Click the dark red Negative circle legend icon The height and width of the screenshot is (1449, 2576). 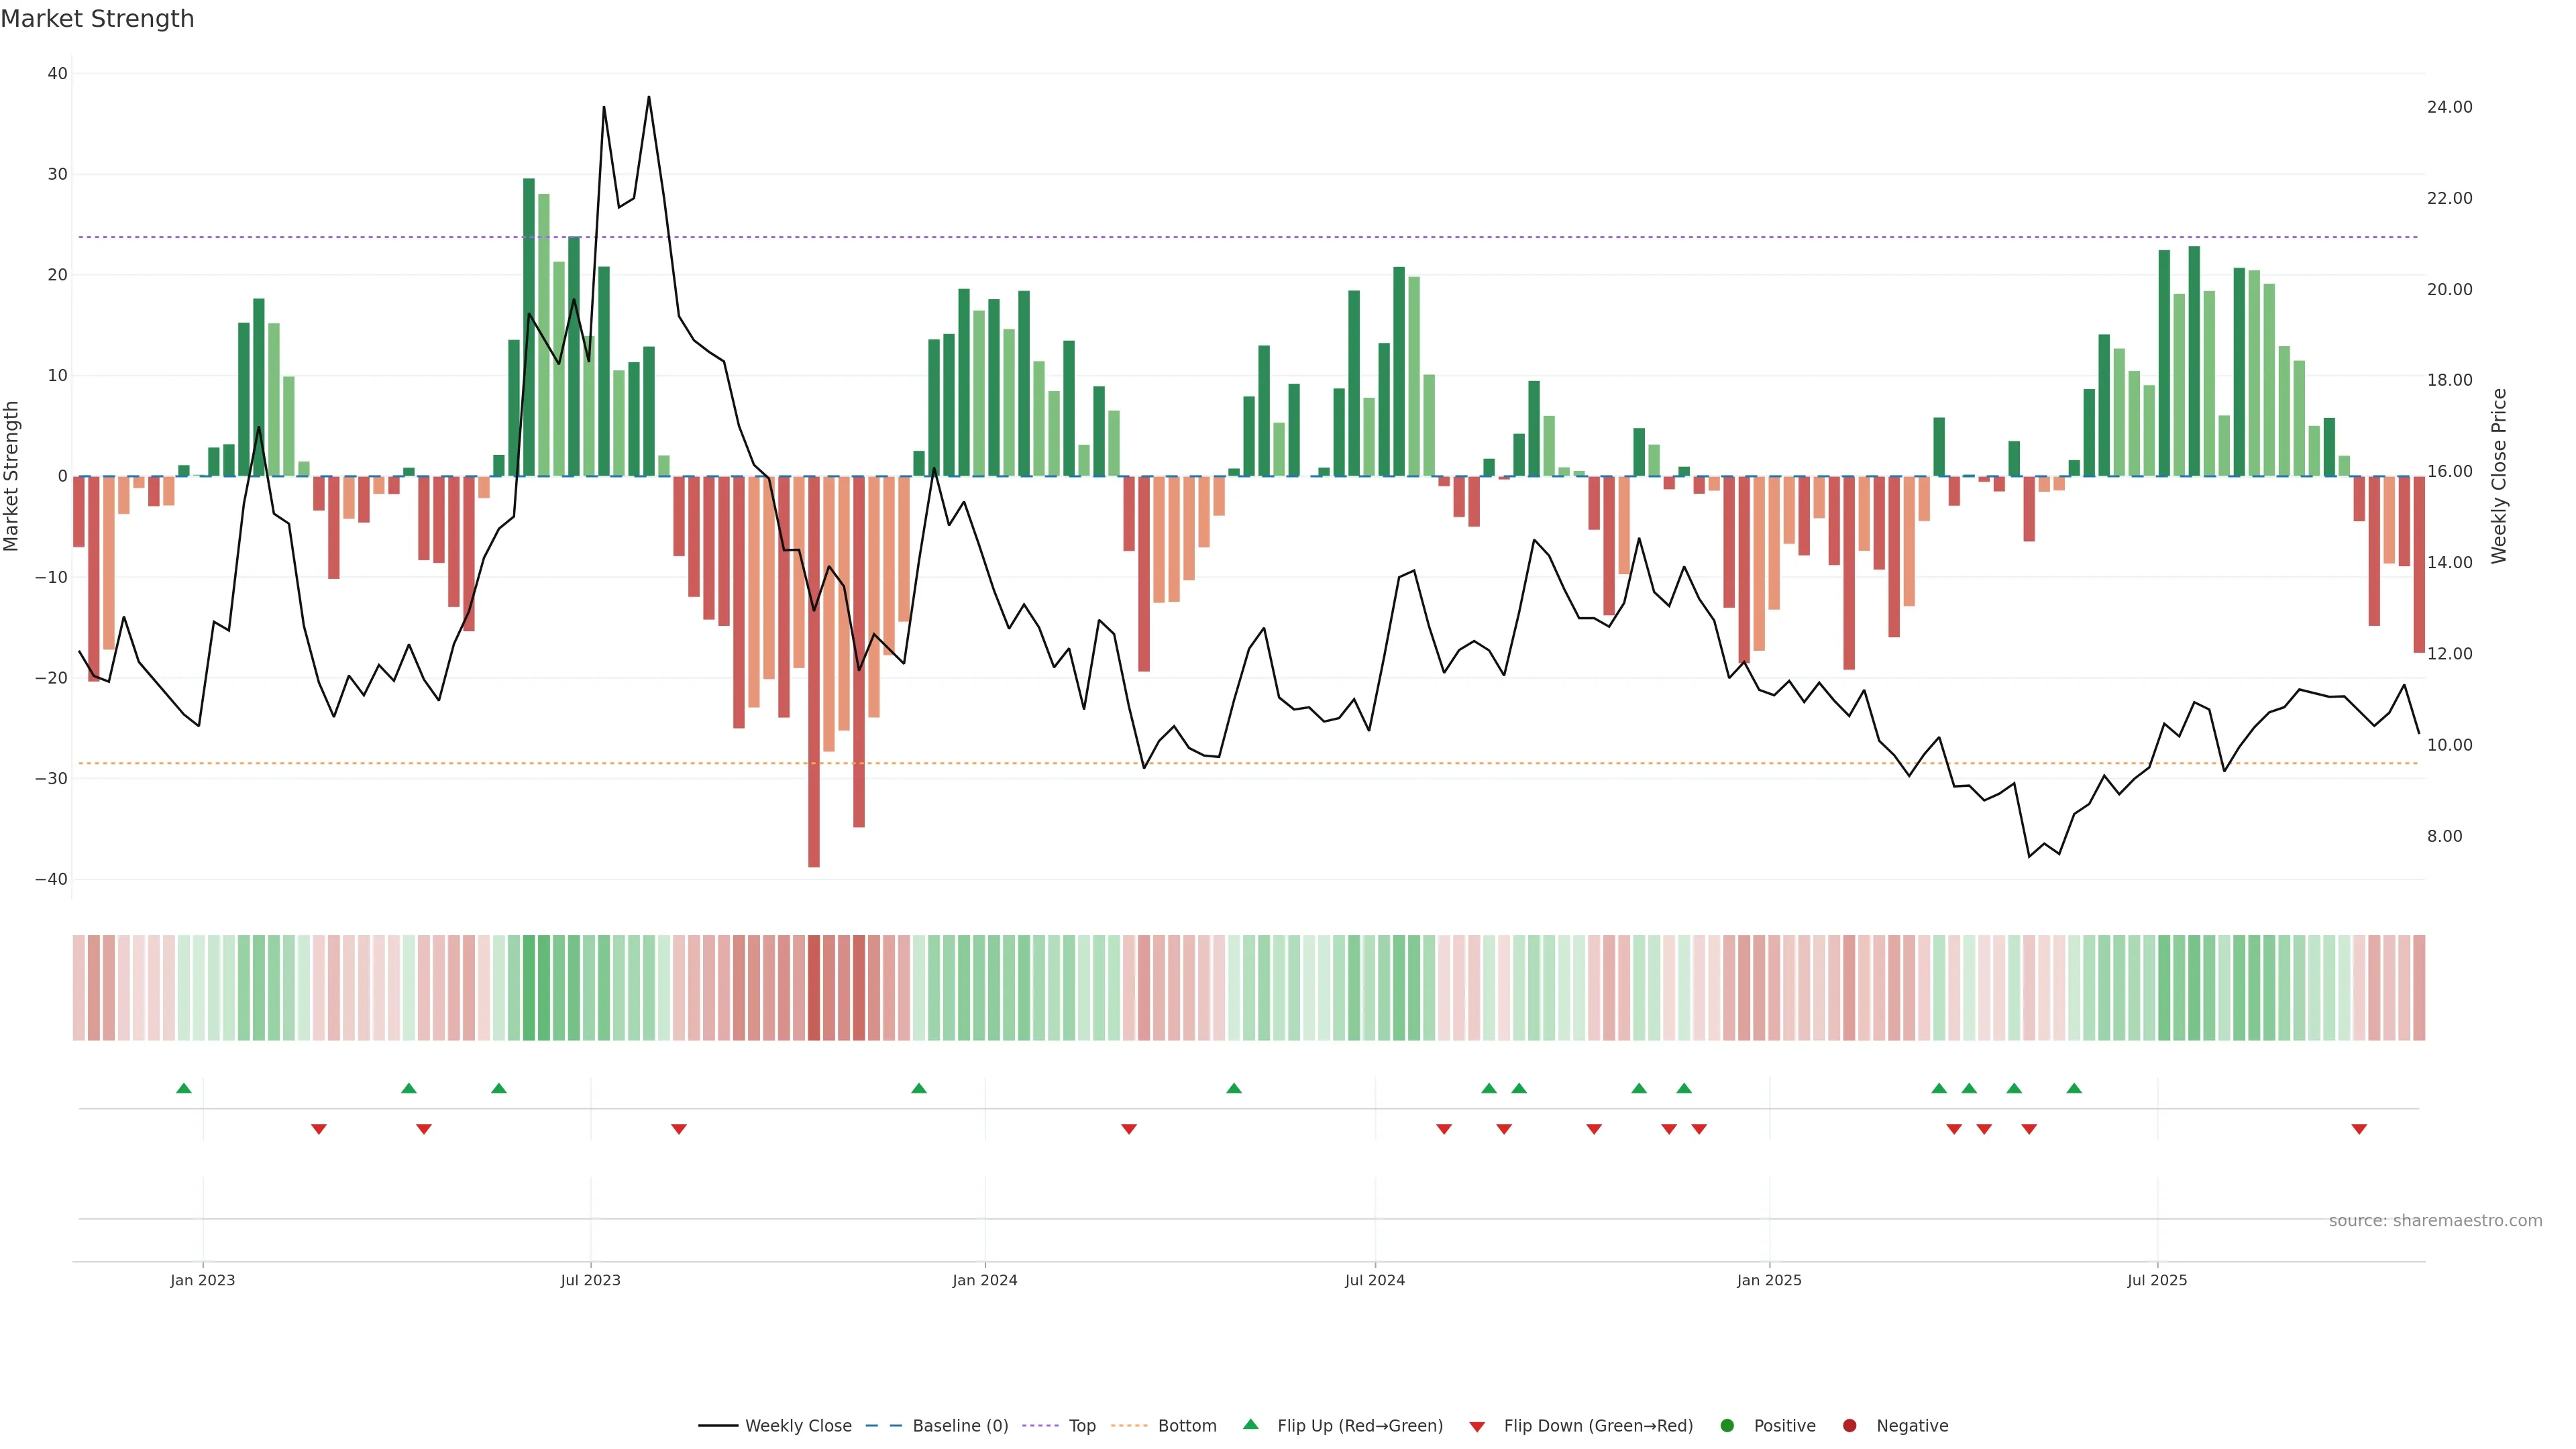click(x=1849, y=1425)
